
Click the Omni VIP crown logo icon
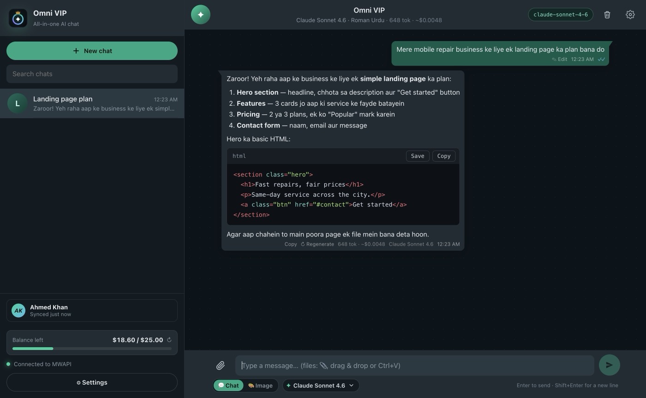point(18,18)
